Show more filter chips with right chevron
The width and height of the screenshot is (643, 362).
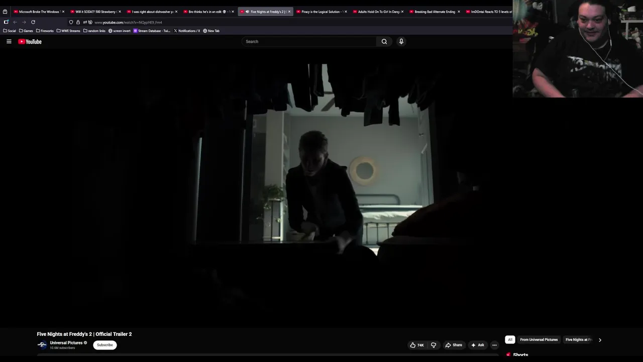tap(600, 340)
